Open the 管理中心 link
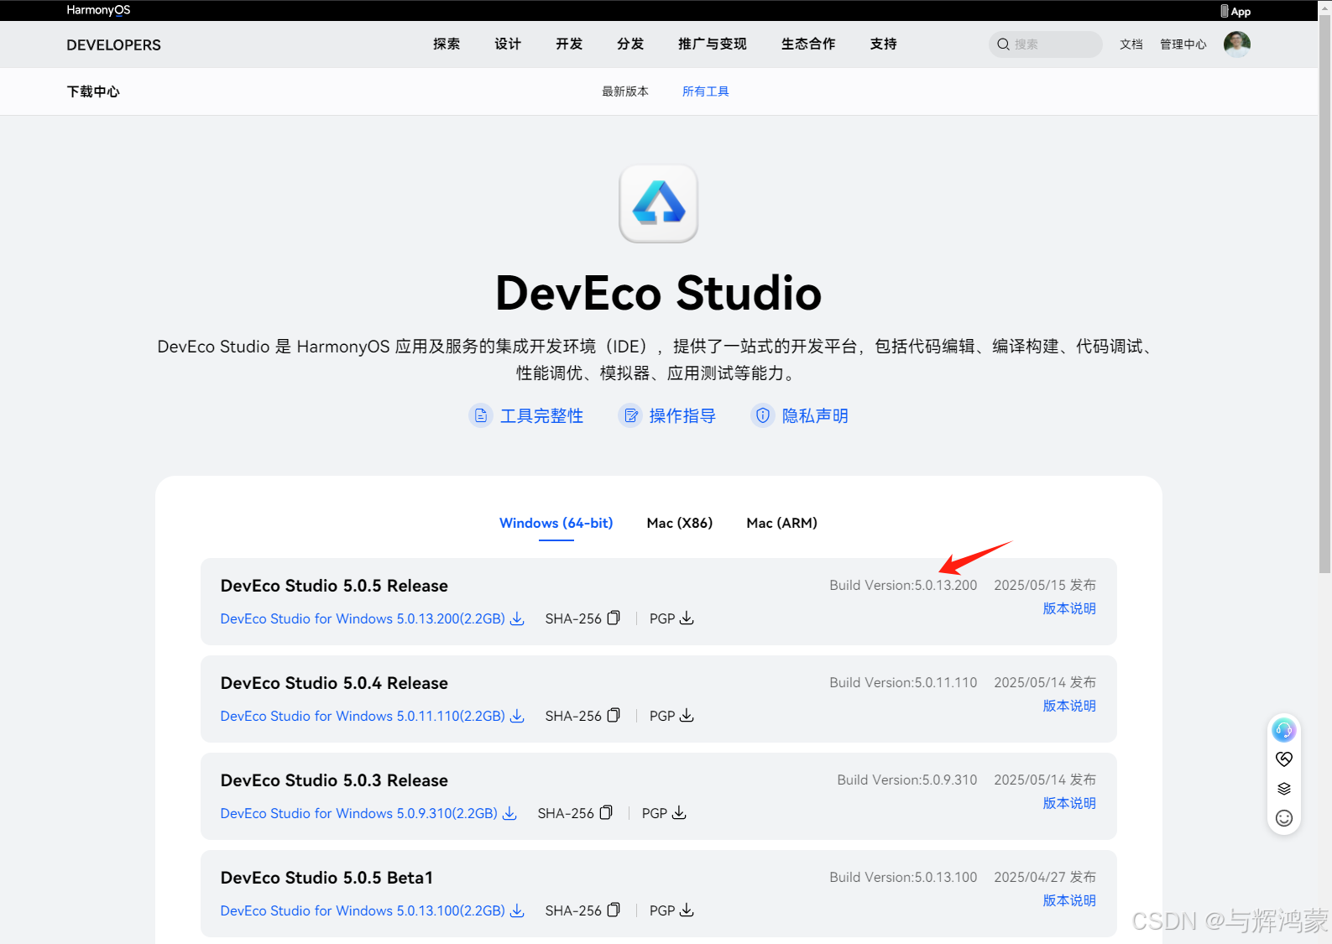The width and height of the screenshot is (1332, 944). click(x=1183, y=44)
